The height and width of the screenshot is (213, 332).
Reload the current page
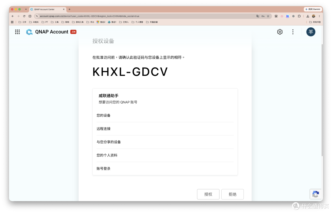24,16
